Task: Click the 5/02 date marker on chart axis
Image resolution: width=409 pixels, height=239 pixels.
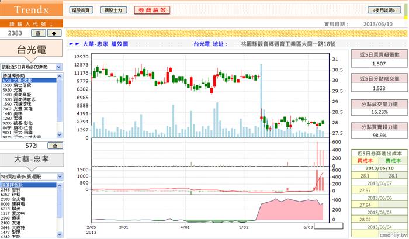Action: [x=244, y=227]
